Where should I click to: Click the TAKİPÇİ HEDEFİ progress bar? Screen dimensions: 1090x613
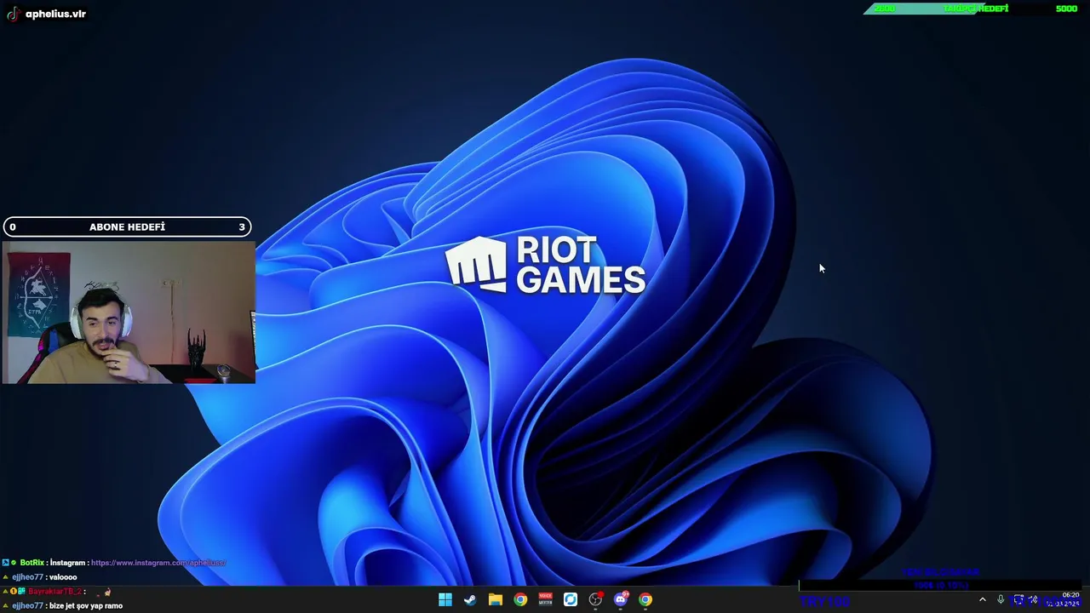(x=974, y=9)
